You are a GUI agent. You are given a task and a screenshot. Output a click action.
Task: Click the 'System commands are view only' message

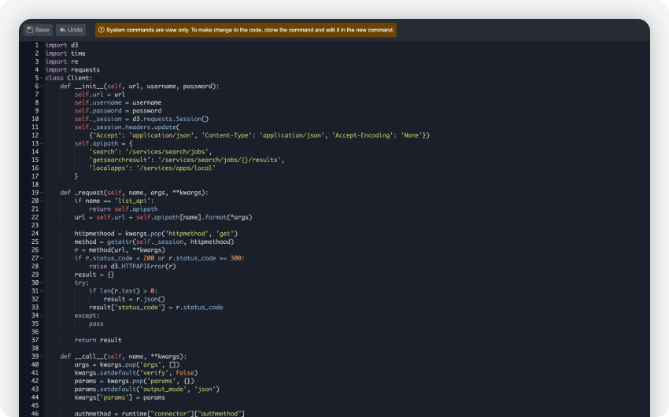[249, 30]
